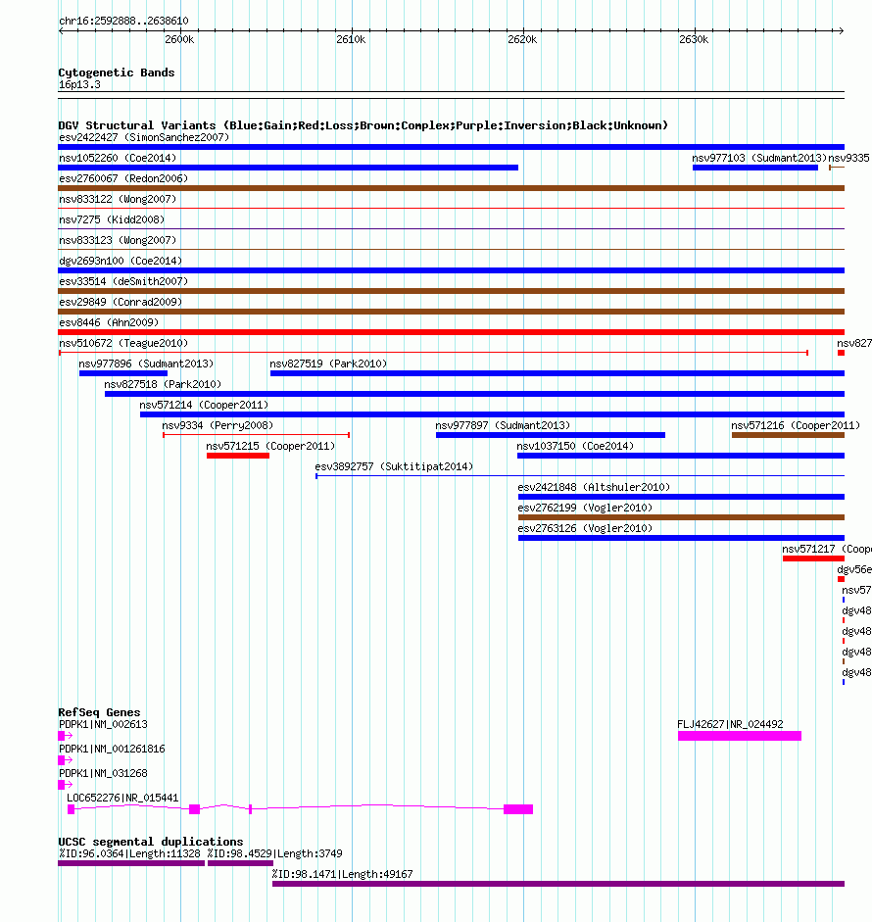Select the nsv1052260 (Coe2014) blue gain bar
This screenshot has width=872, height=922.
tap(288, 168)
